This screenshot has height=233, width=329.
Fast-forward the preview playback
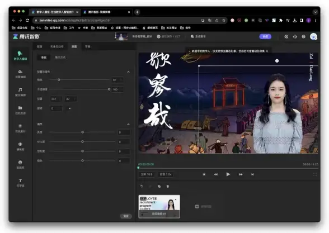pos(241,174)
